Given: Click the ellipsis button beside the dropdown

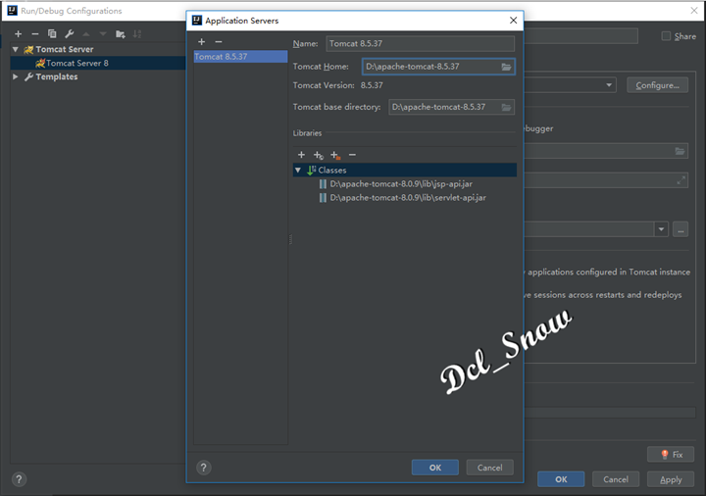Looking at the screenshot, I should tap(681, 229).
